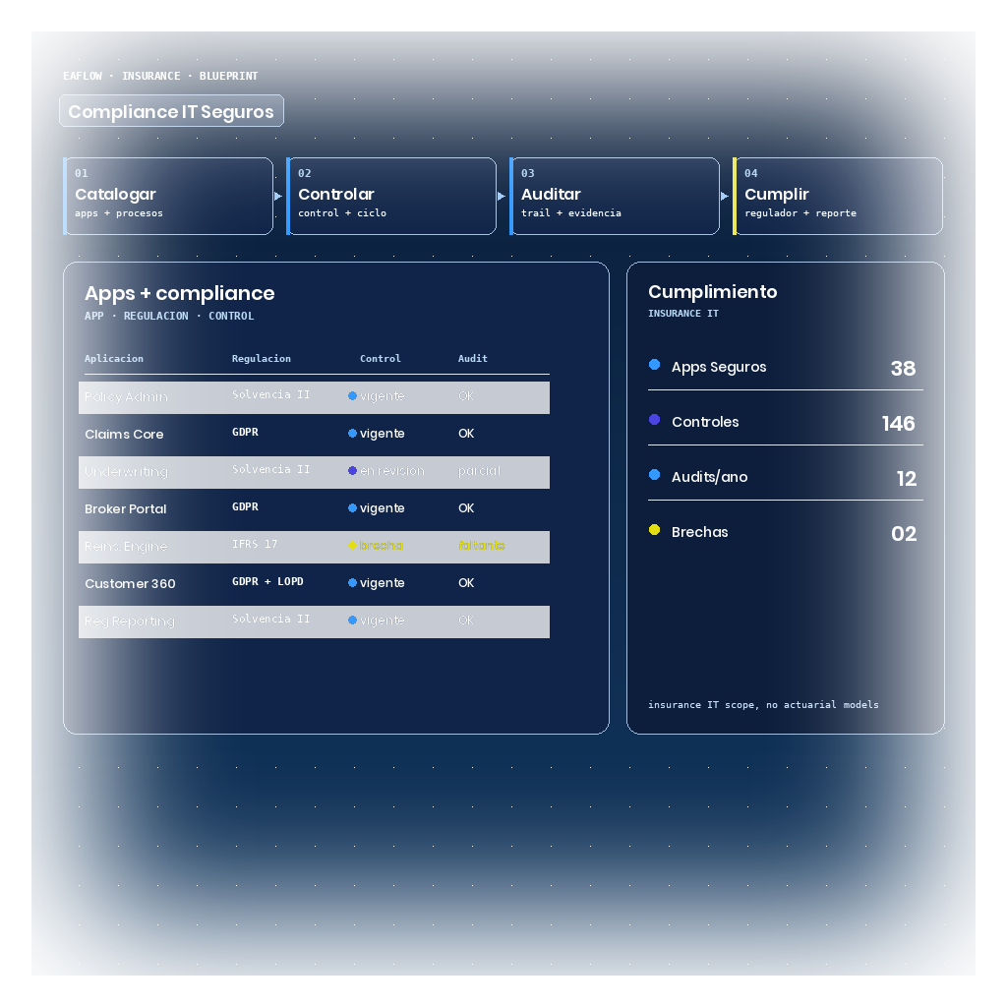The height and width of the screenshot is (1007, 1007).
Task: Open the 04 Cumplir step card
Action: click(838, 196)
